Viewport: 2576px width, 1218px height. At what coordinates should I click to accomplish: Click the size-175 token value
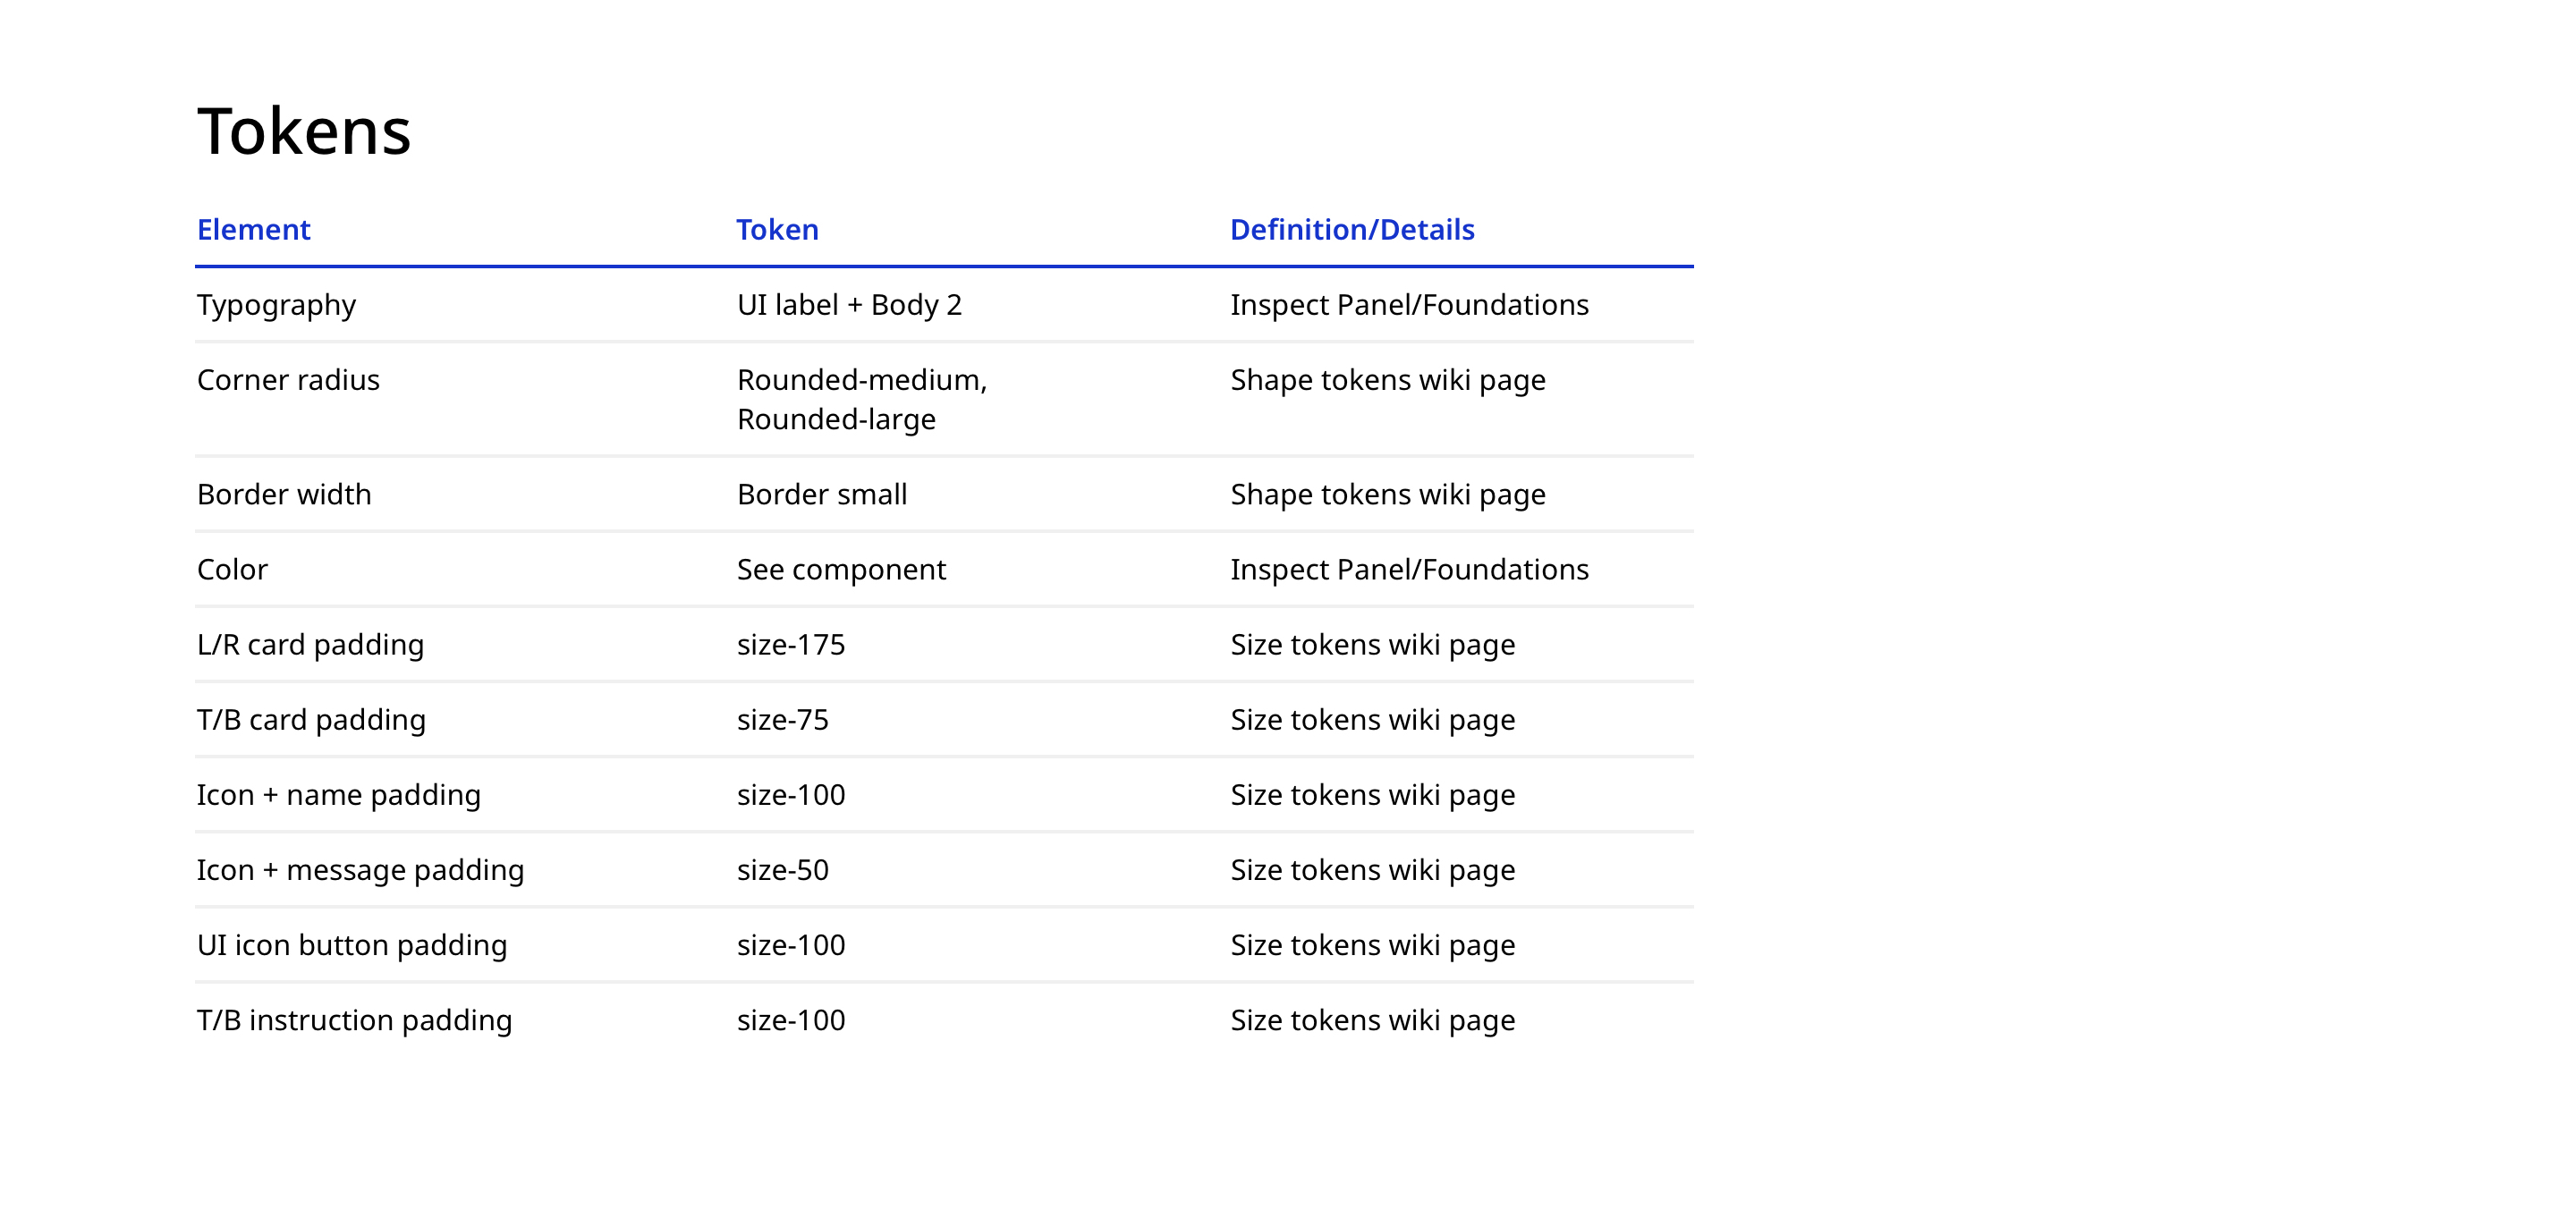tap(791, 644)
